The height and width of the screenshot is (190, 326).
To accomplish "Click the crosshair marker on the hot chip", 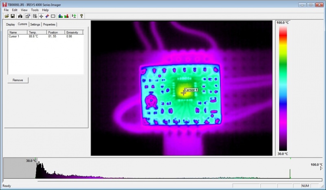I will tap(183, 93).
